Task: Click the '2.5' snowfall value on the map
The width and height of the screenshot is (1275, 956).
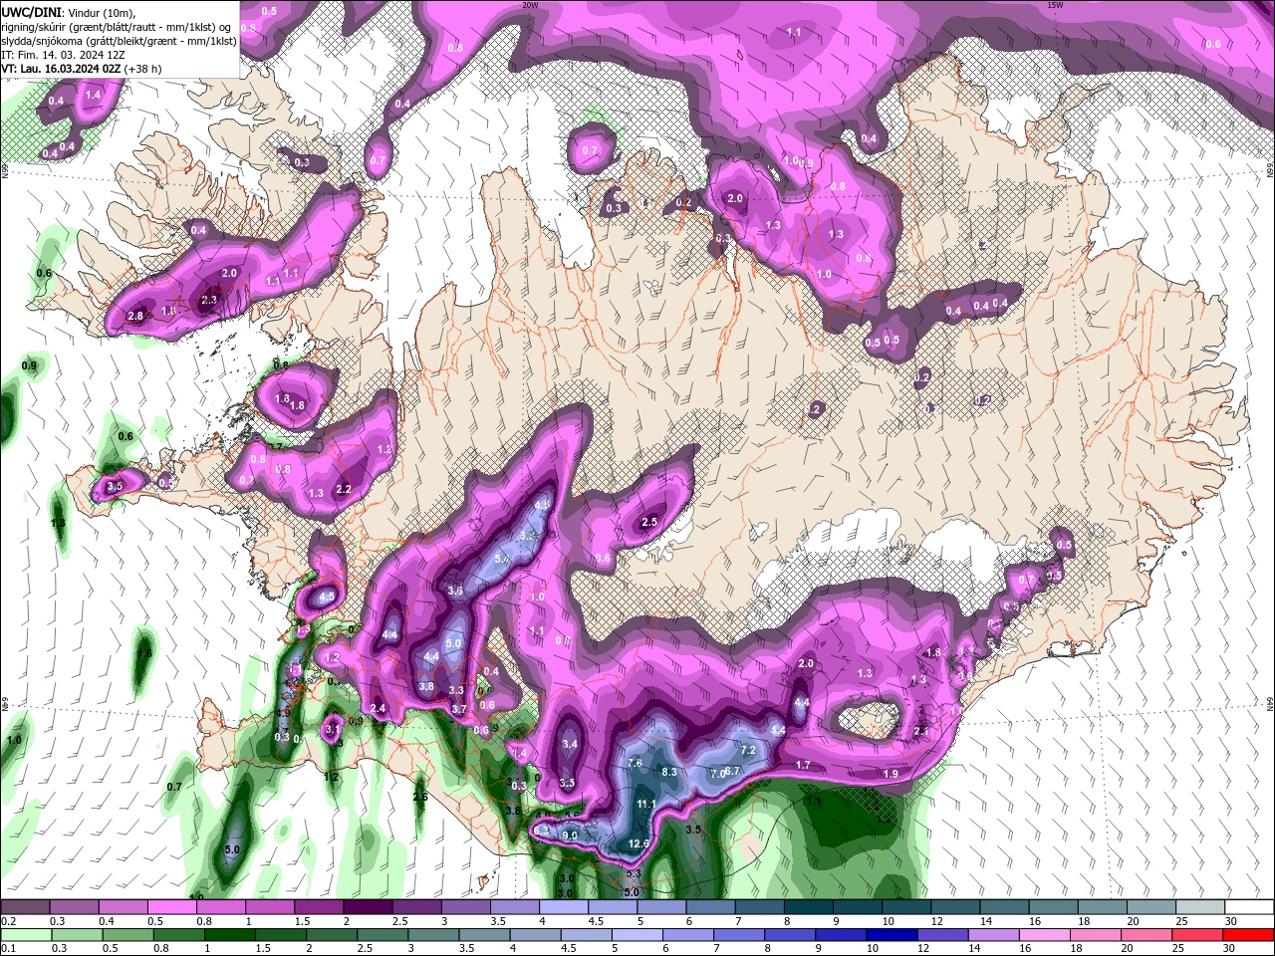Action: (650, 522)
